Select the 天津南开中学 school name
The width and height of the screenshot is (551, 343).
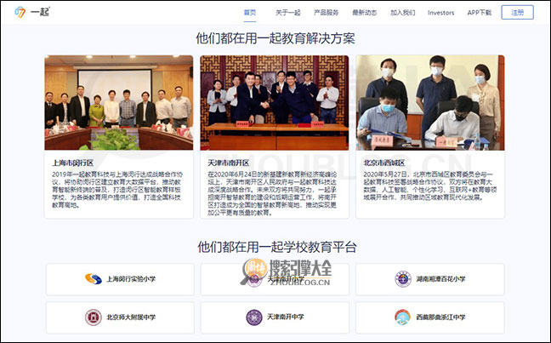pos(286,317)
